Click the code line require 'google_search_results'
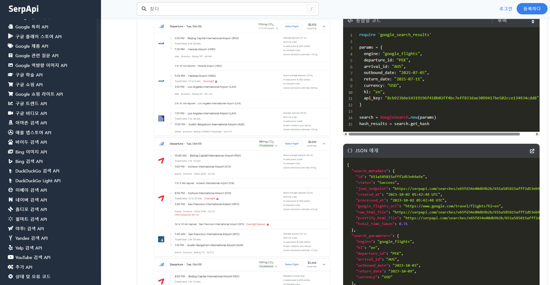The image size is (550, 285). pos(395,35)
